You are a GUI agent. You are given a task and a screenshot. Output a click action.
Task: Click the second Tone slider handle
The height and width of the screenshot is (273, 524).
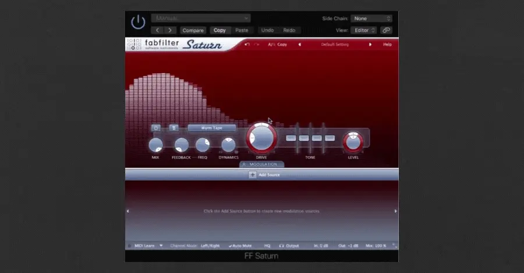[x=304, y=138]
